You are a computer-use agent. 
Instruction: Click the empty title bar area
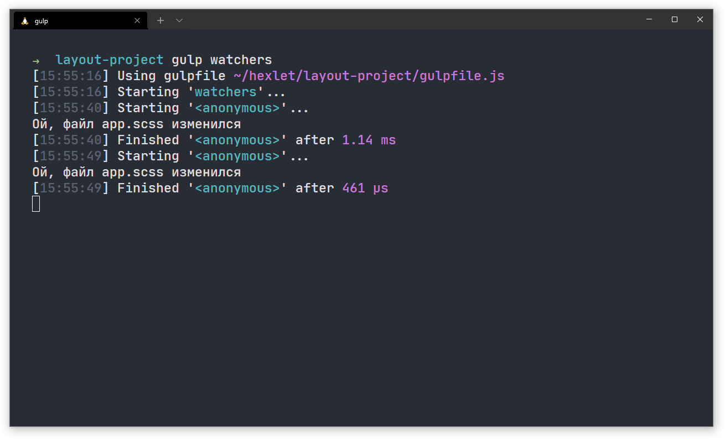410,20
